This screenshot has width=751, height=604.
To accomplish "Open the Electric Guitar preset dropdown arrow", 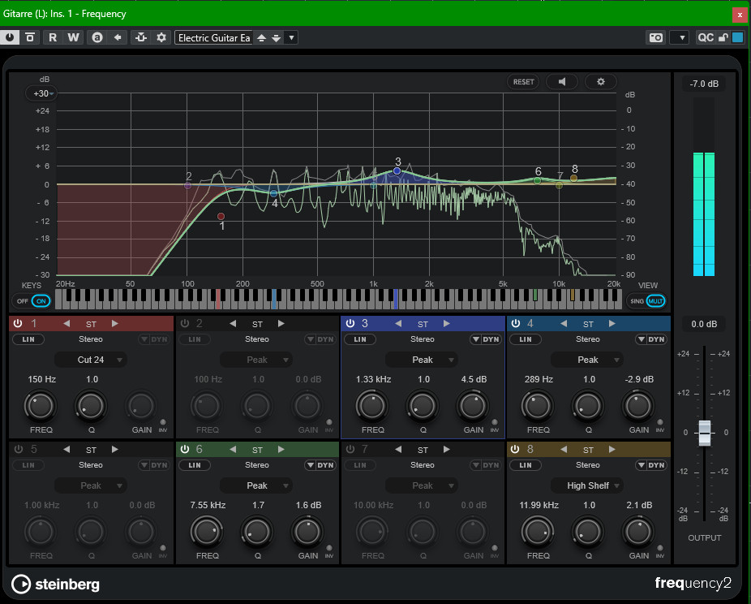I will pyautogui.click(x=292, y=37).
